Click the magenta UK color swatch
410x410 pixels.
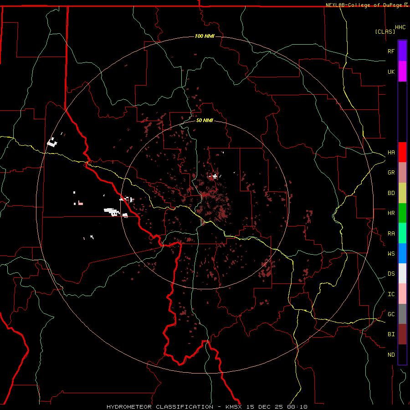[402, 72]
